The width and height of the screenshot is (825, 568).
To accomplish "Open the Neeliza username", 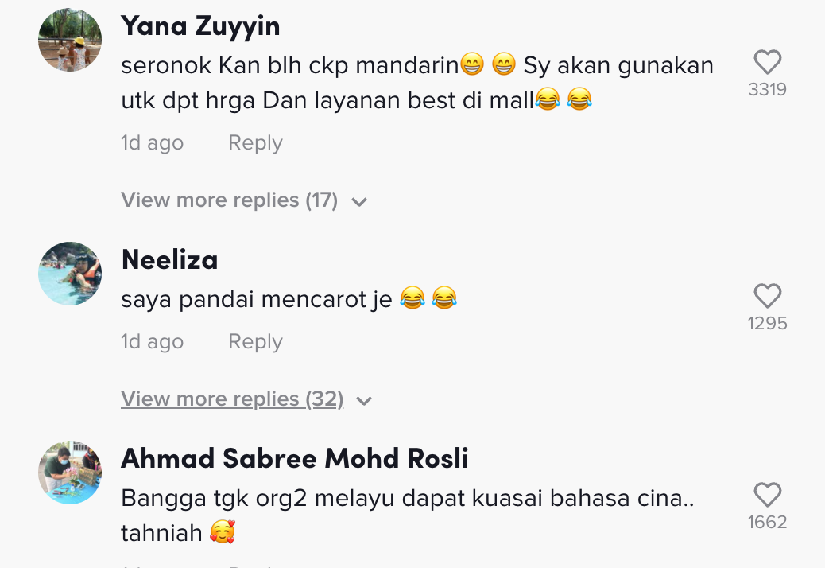I will pos(169,259).
